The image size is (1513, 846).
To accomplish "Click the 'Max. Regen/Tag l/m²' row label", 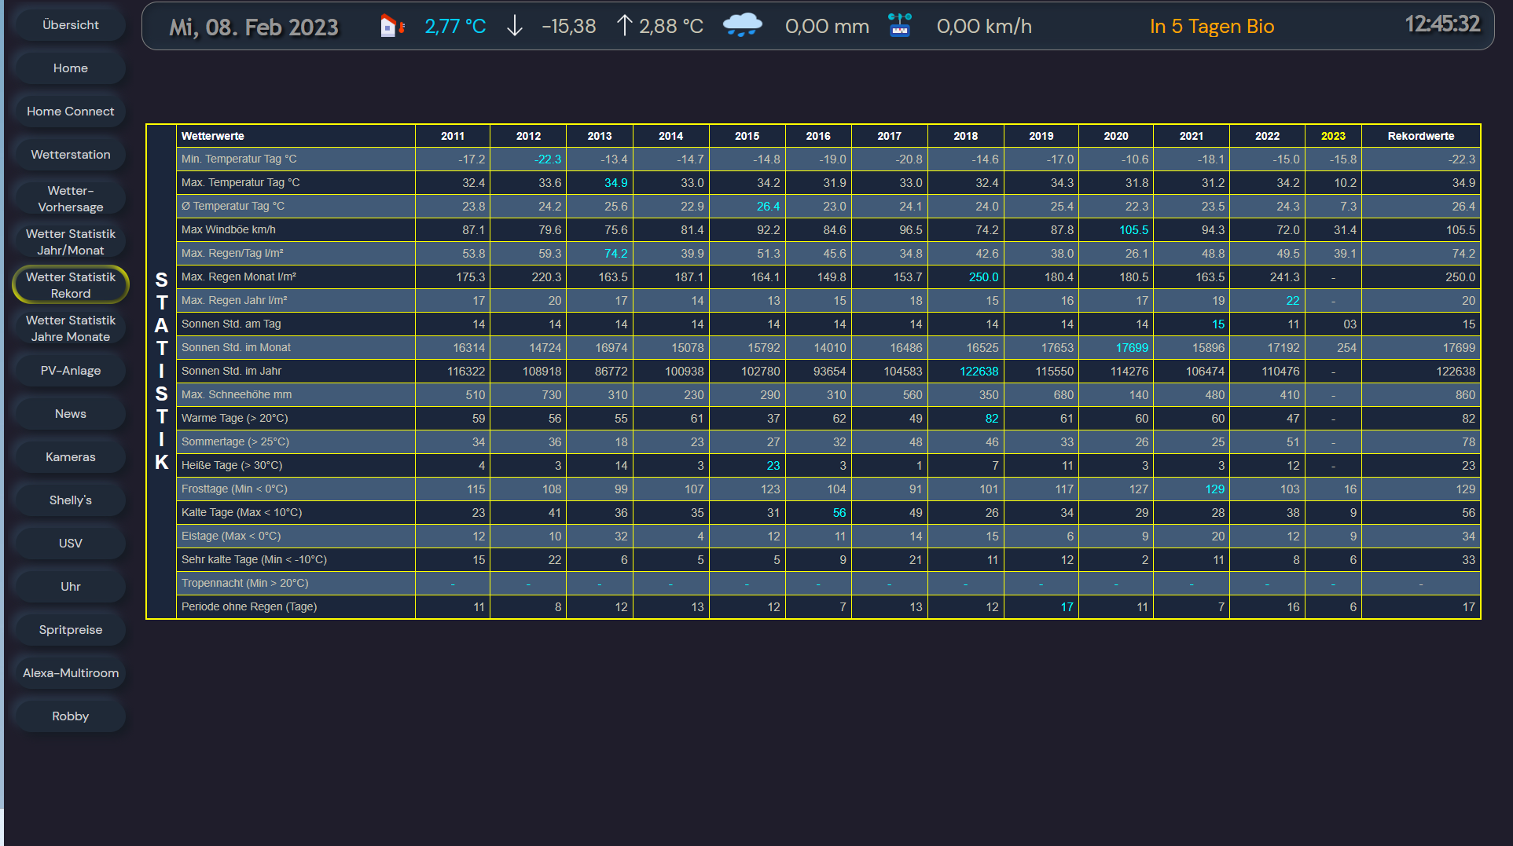I will [x=233, y=253].
